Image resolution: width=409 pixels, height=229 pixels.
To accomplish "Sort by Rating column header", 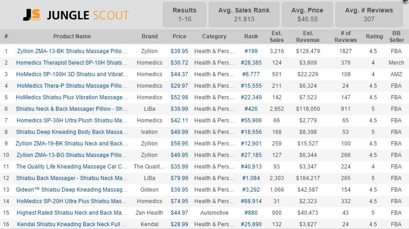I will tap(374, 36).
